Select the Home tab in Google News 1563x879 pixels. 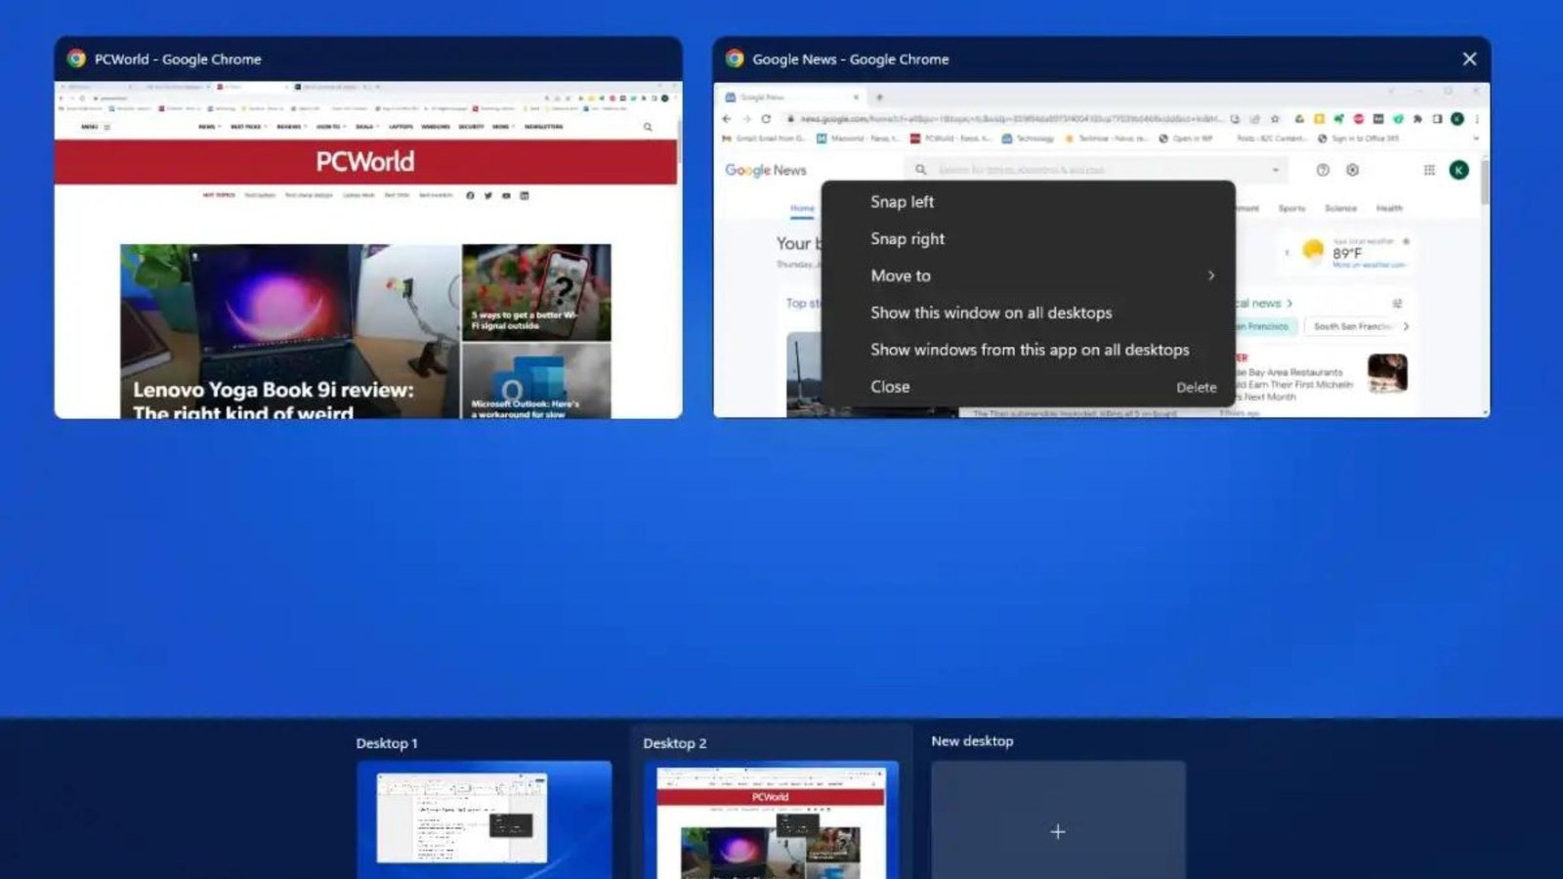(x=802, y=208)
